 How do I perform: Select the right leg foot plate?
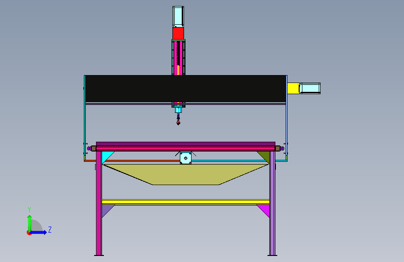pos(272,255)
